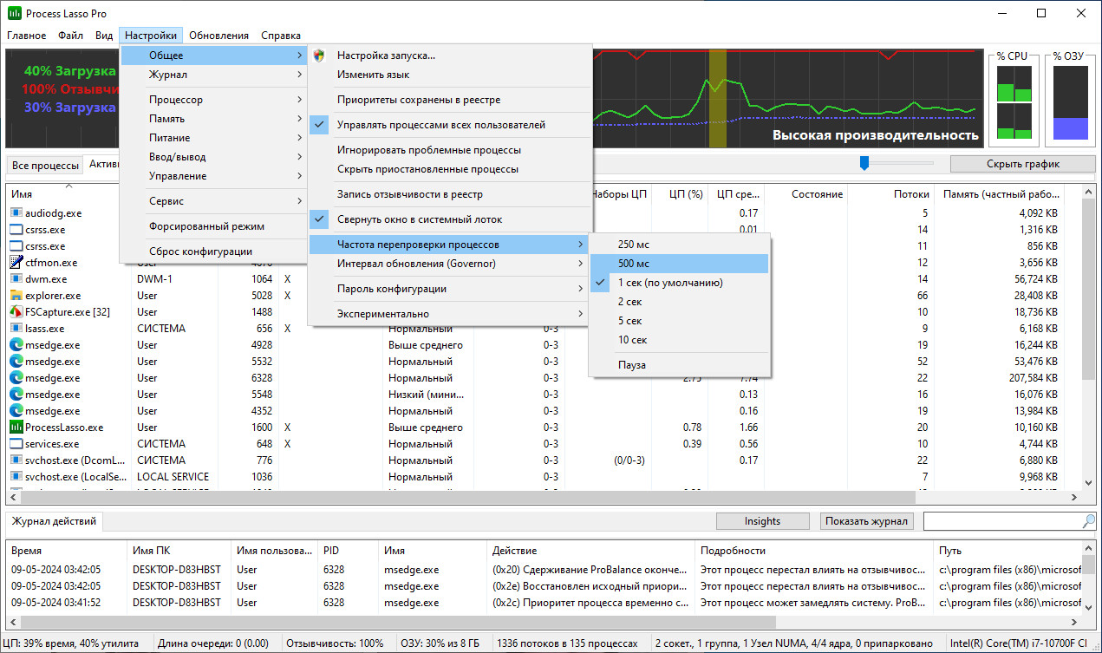Click the action log search input field
The width and height of the screenshot is (1102, 653).
(x=1002, y=521)
